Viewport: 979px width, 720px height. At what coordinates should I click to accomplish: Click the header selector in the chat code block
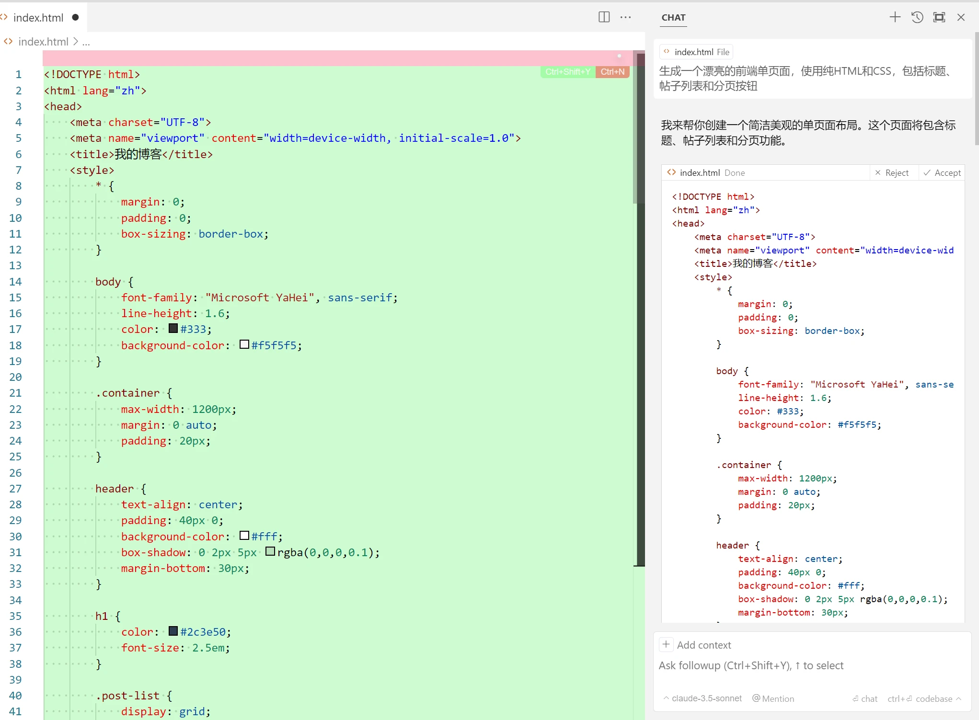coord(732,545)
